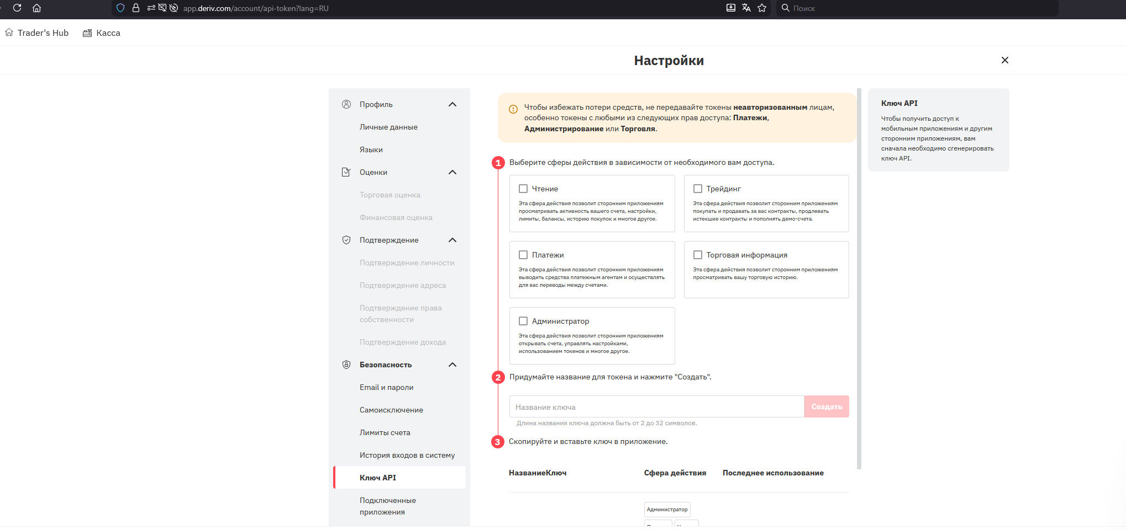Select Лимиты счета in sidebar

(x=385, y=432)
